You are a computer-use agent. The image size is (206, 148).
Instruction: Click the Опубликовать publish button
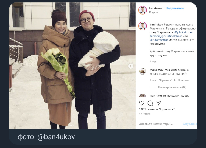tap(190, 124)
